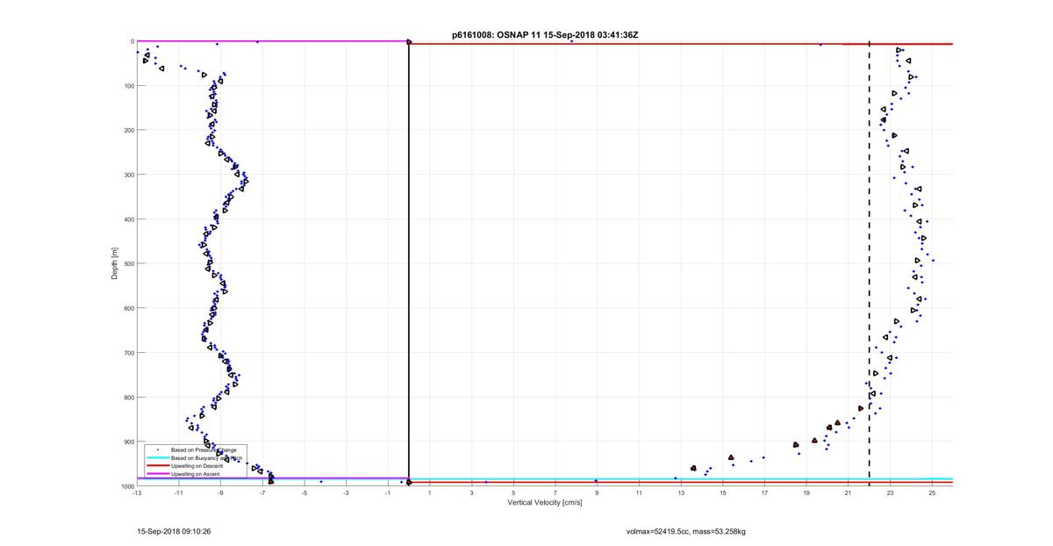The width and height of the screenshot is (1053, 546).
Task: Select the 'Vertical Velocity [cm/s]' x-axis label
Action: click(544, 503)
